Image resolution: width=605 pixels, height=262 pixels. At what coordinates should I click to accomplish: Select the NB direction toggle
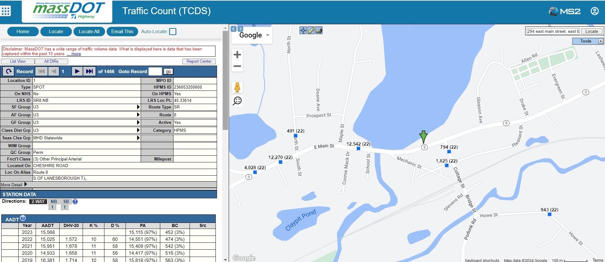[54, 201]
